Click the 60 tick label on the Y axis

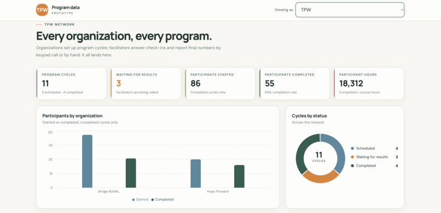click(x=51, y=133)
